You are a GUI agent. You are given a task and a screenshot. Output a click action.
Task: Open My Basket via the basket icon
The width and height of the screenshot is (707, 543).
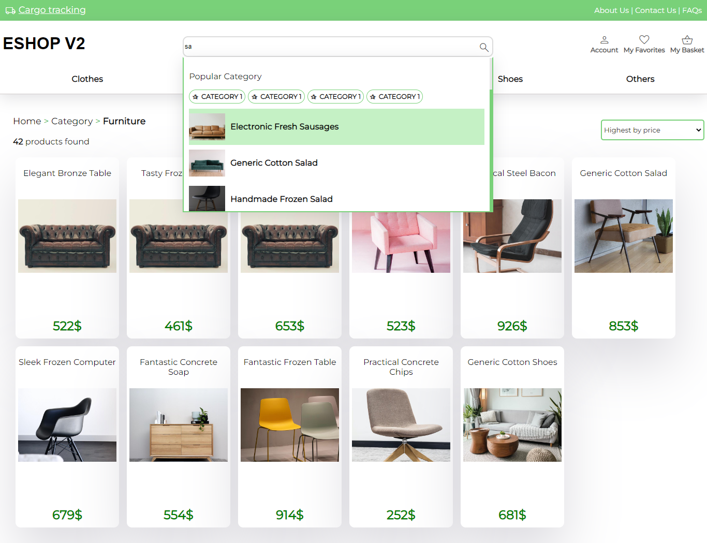point(687,39)
